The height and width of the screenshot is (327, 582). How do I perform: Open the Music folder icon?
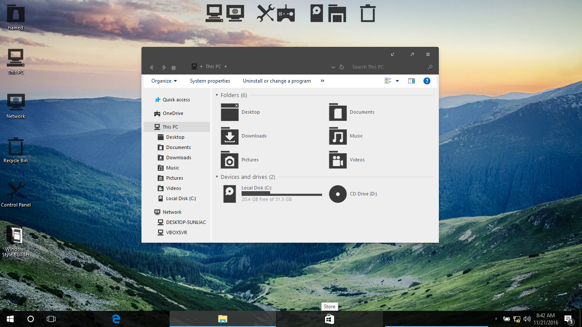pos(338,136)
